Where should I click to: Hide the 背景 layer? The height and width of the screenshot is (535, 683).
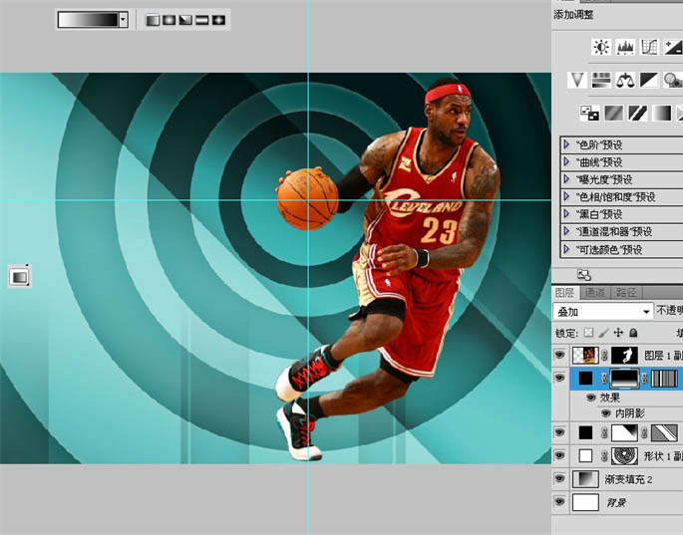tap(559, 502)
